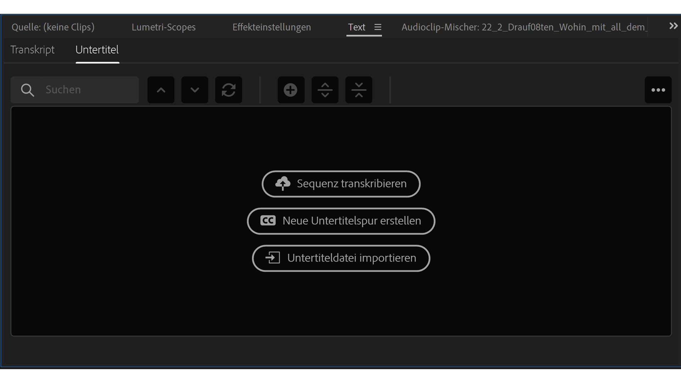This screenshot has height=383, width=681.
Task: Click import arrow icon in Untertiteldatei
Action: pos(273,258)
